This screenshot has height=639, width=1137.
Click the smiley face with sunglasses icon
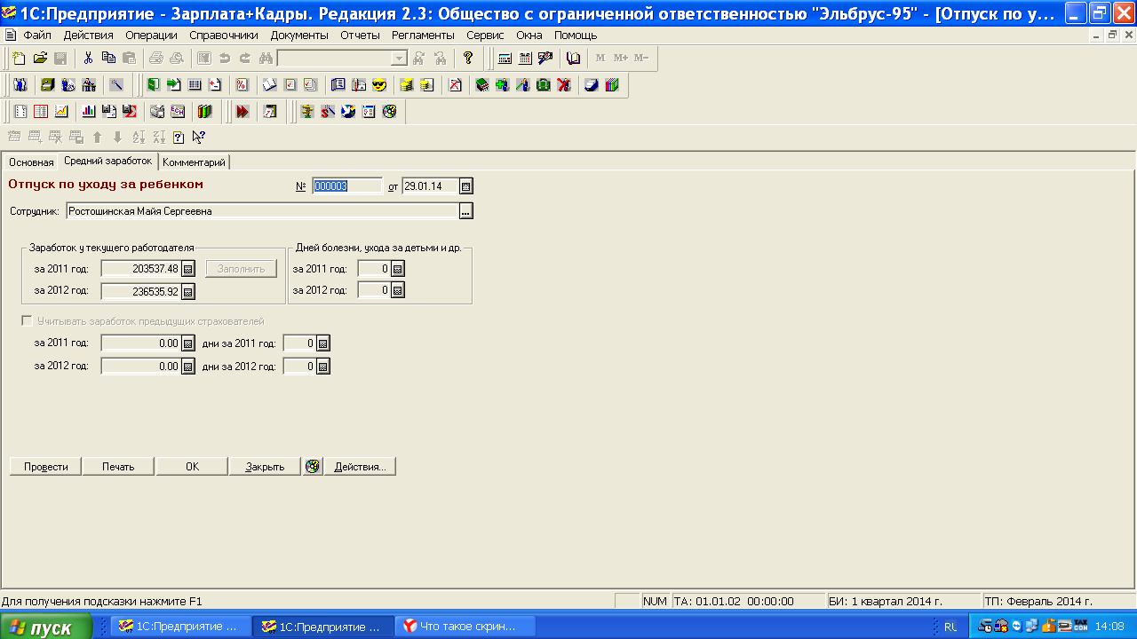[x=379, y=85]
